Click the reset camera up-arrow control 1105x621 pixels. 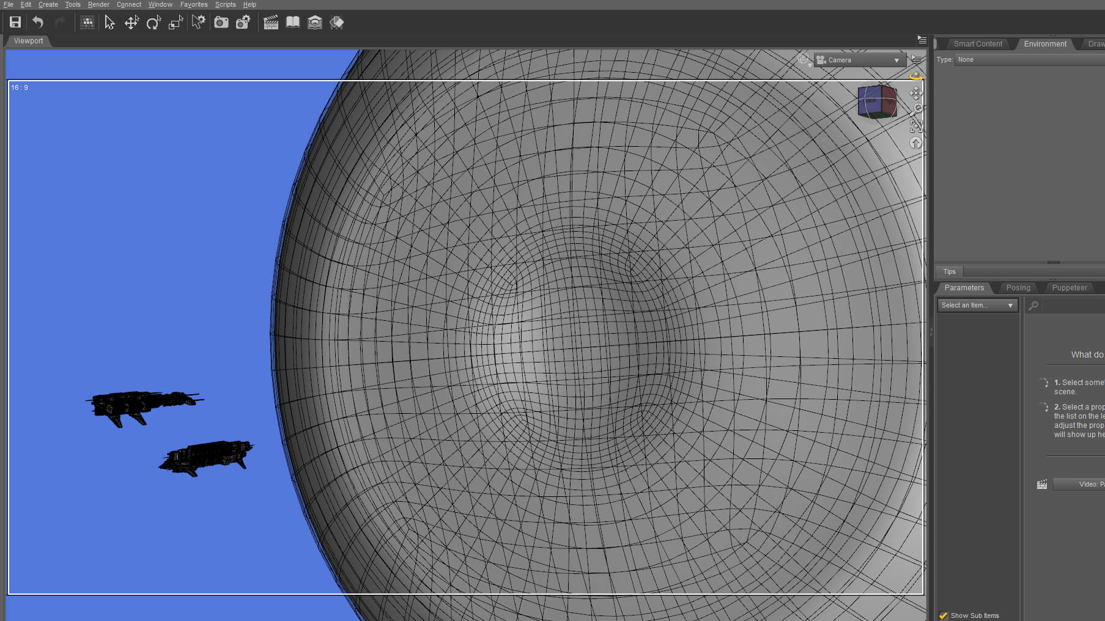pos(915,143)
